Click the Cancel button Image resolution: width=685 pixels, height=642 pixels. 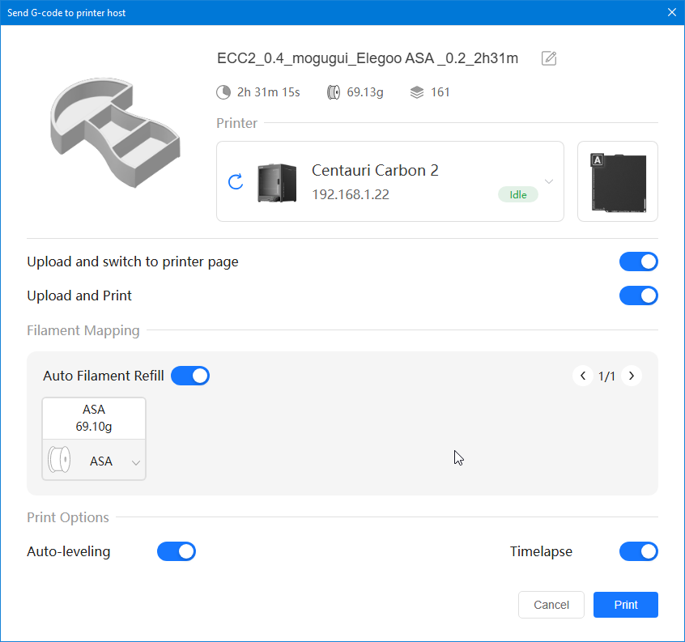551,605
